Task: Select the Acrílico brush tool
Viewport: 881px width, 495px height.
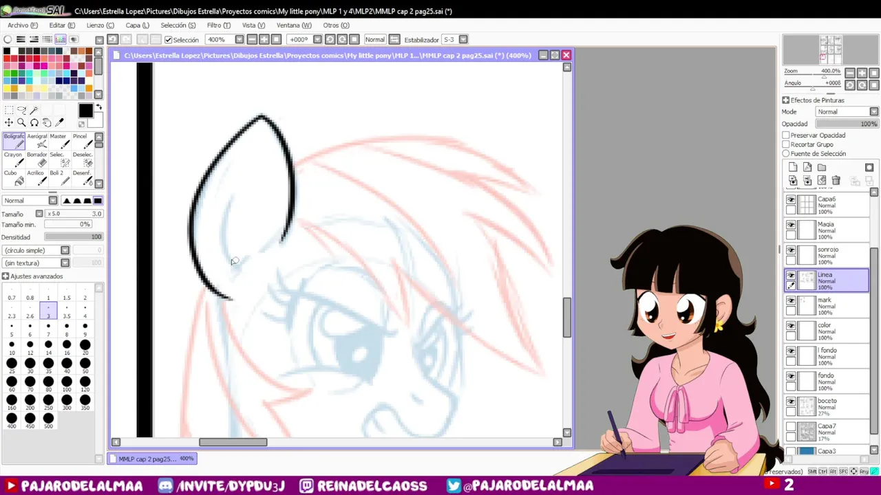Action: tap(36, 178)
